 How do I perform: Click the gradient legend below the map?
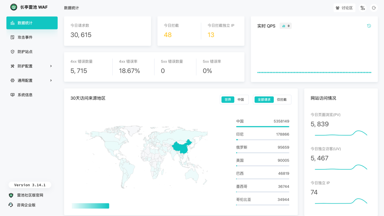pyautogui.click(x=90, y=205)
